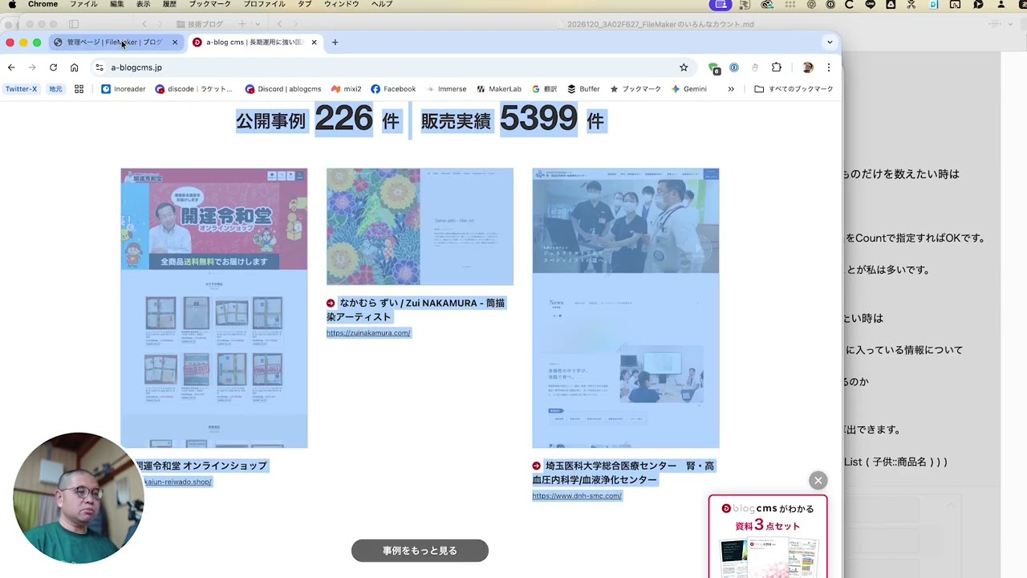
Task: Close the a-blog cms tab
Action: [x=314, y=43]
